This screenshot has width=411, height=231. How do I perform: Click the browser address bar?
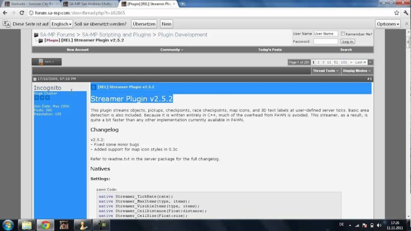click(210, 13)
